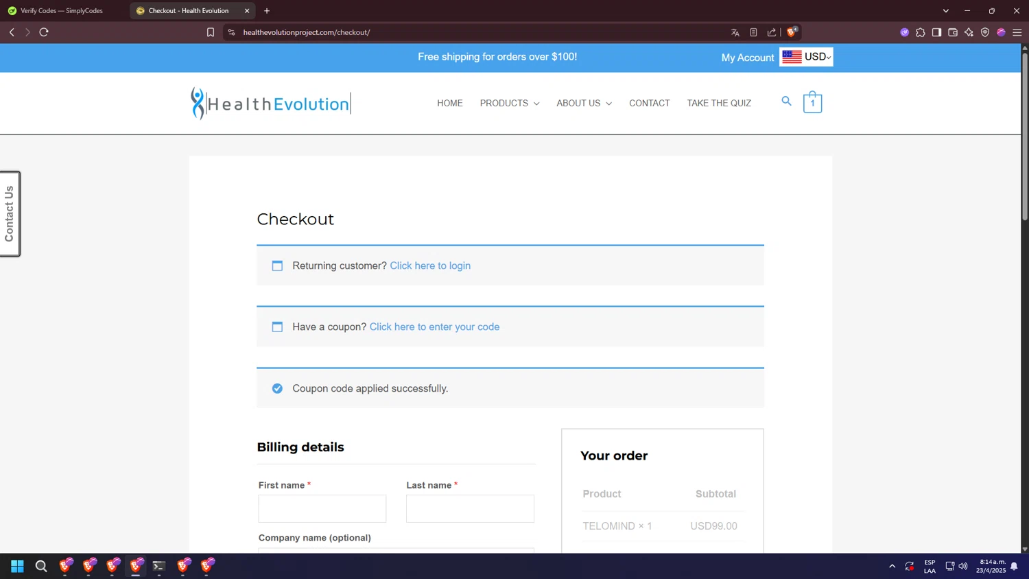Click the USD99.00 subtotal value
Image resolution: width=1029 pixels, height=579 pixels.
click(713, 526)
